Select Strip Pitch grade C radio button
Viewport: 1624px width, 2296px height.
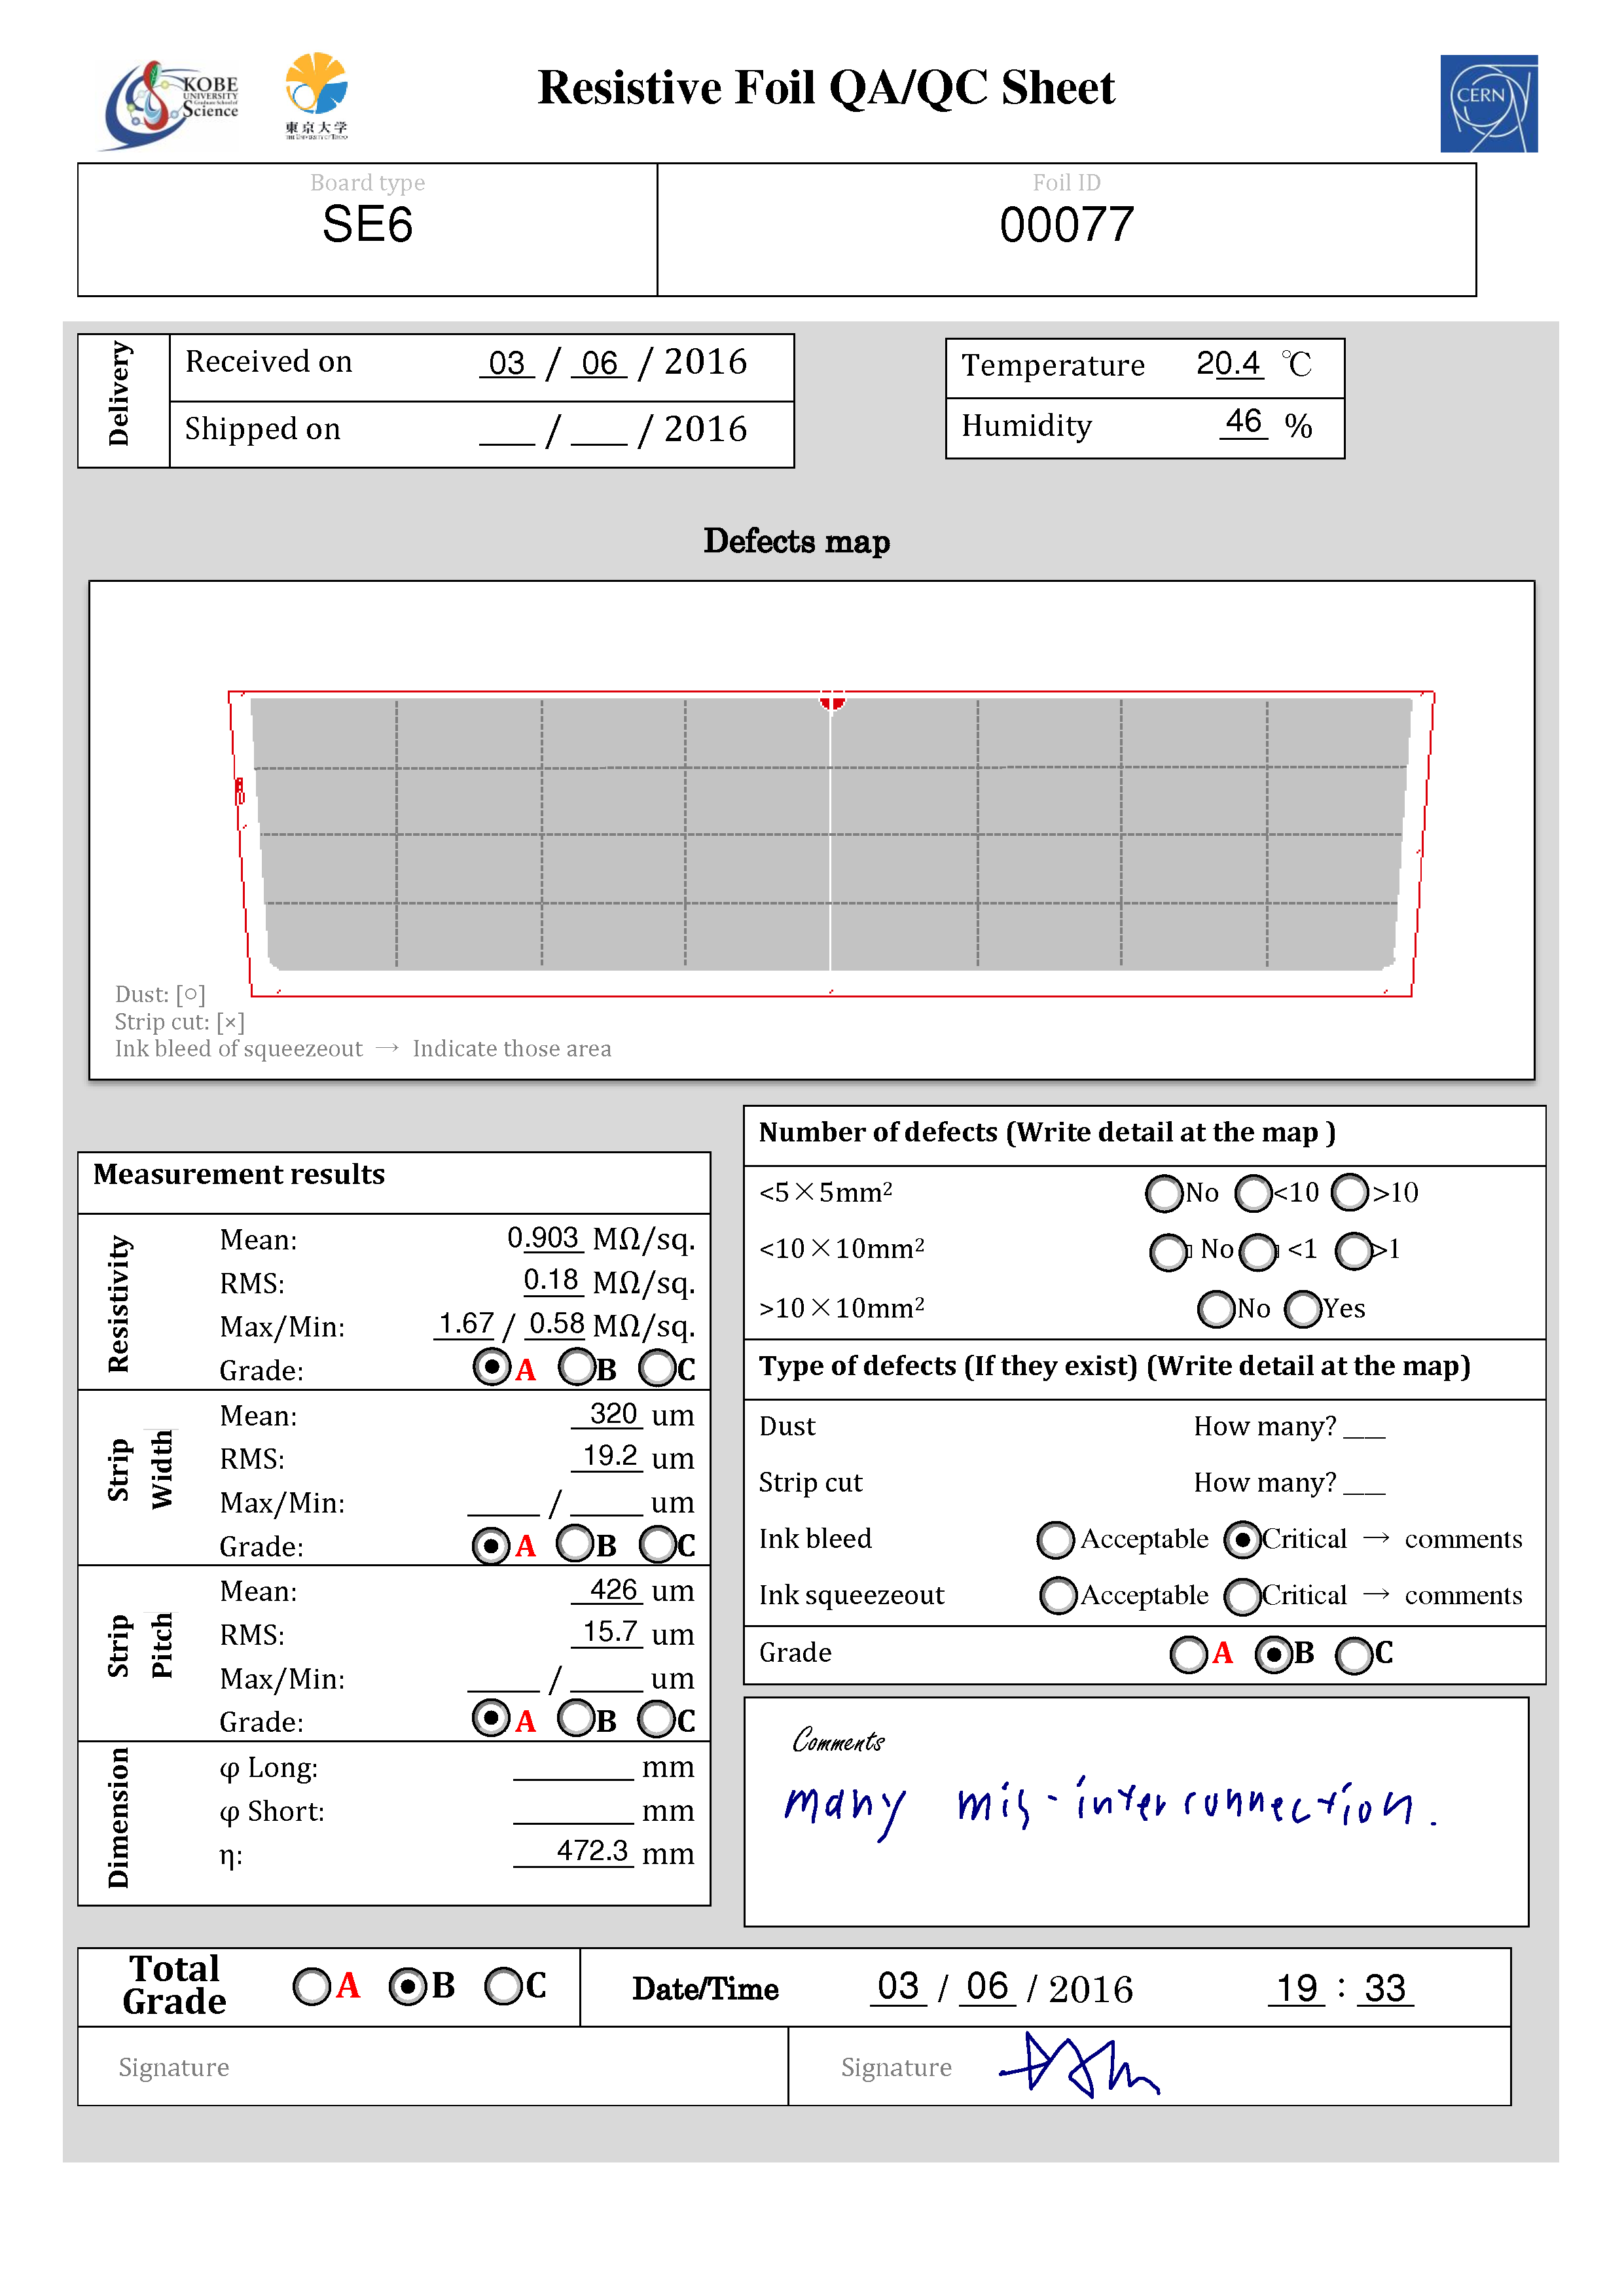(x=657, y=1719)
